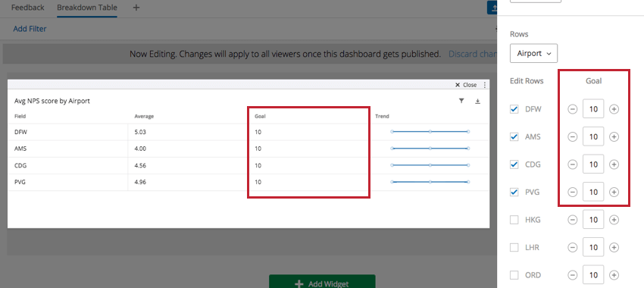
Task: Open the widget three-dot options menu
Action: point(485,85)
